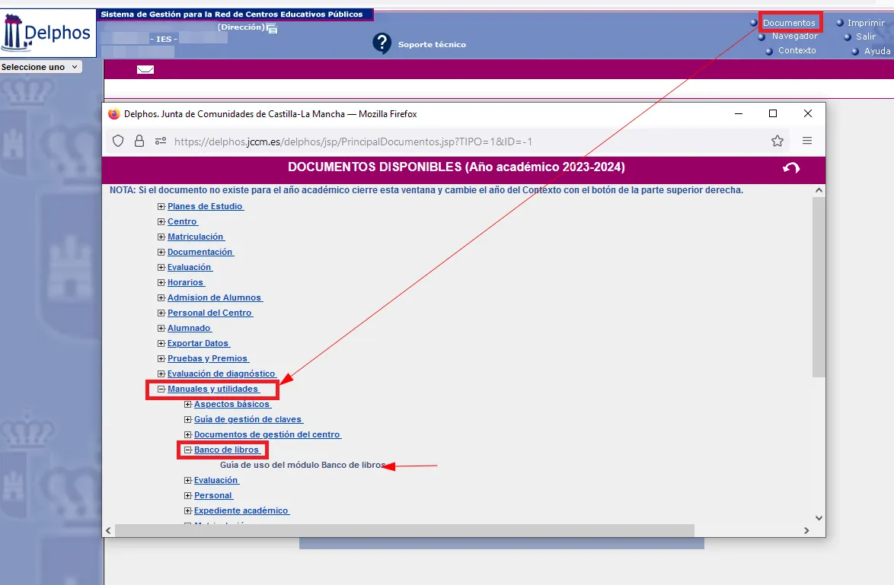Click the shield tracking protection icon
Viewport: 894px width, 585px height.
coord(118,141)
